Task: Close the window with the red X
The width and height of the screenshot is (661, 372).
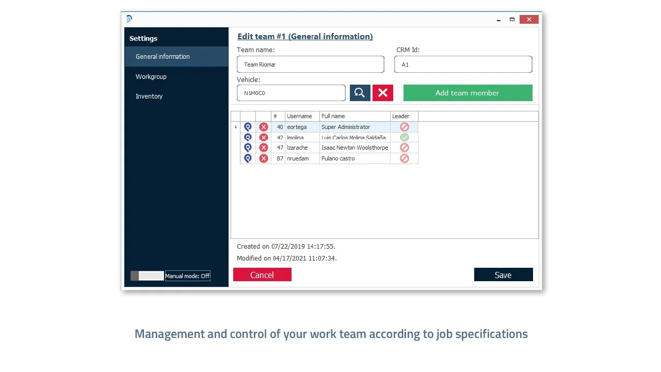Action: click(x=529, y=20)
